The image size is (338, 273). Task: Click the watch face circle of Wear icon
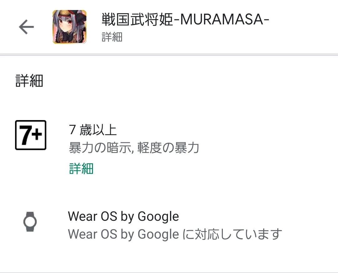[x=30, y=222]
